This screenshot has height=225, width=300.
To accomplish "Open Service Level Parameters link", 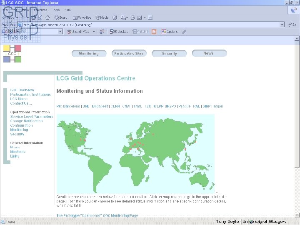I will (32, 117).
